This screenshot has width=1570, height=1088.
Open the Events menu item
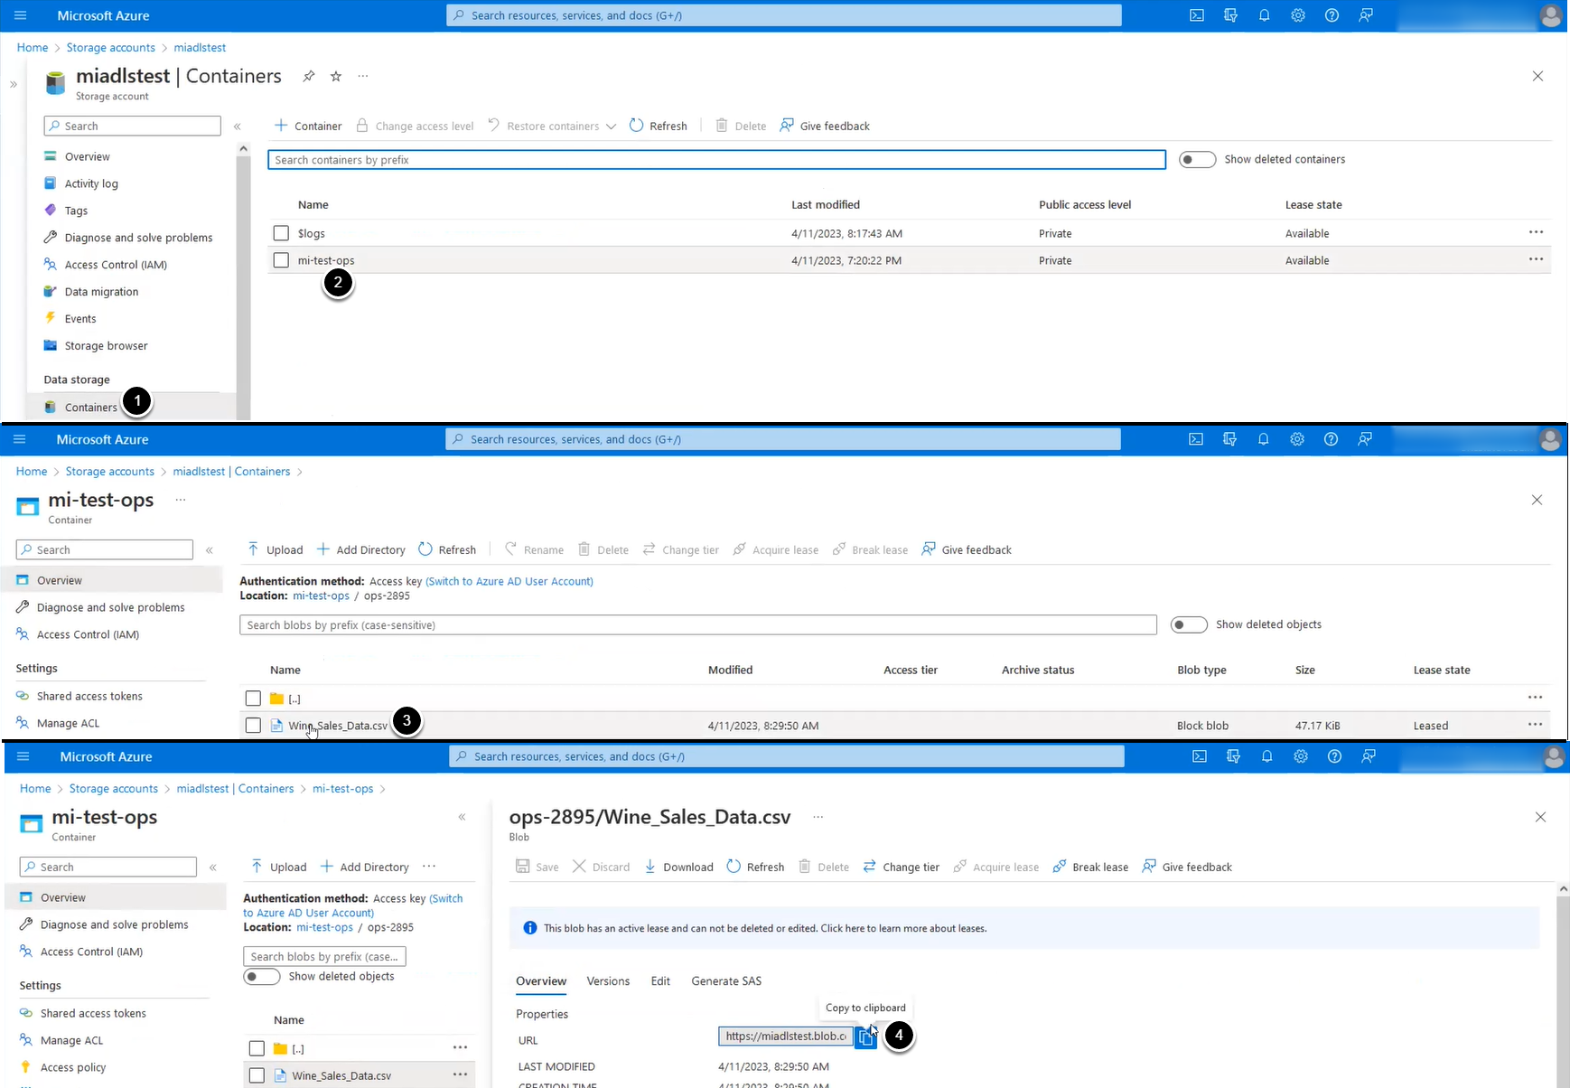[x=80, y=318]
